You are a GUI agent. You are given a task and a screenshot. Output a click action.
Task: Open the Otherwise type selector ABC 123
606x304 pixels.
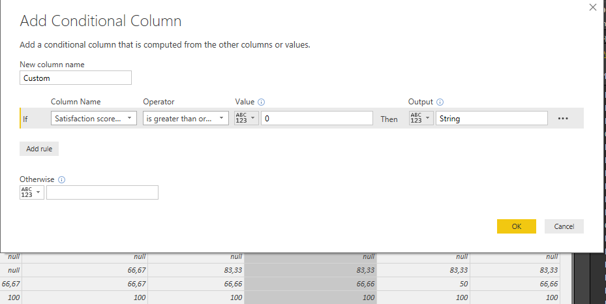(x=32, y=192)
